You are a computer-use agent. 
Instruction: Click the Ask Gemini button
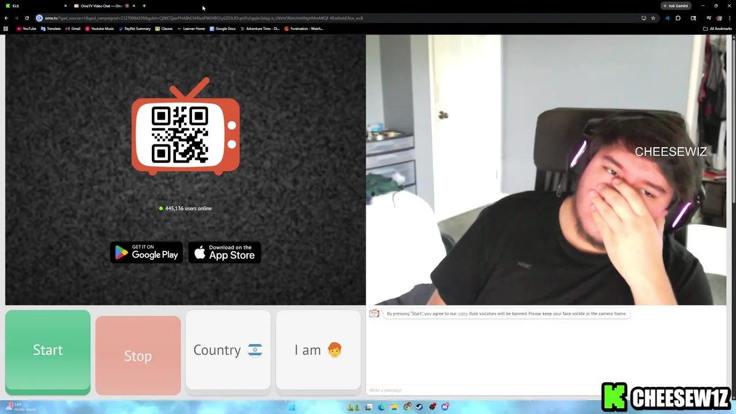(x=675, y=6)
